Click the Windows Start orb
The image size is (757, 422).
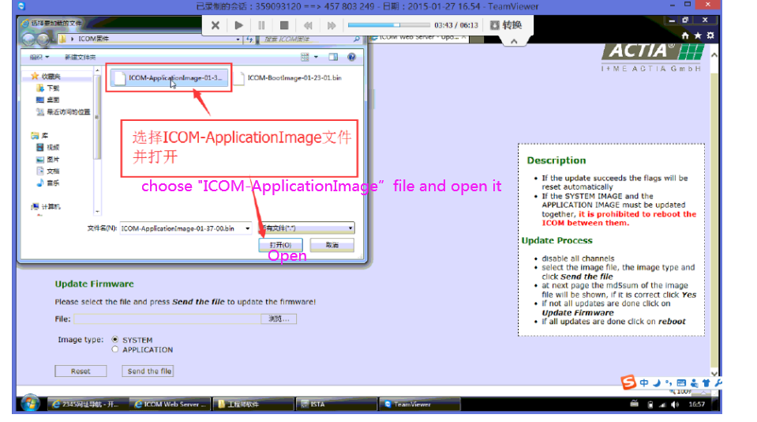30,403
